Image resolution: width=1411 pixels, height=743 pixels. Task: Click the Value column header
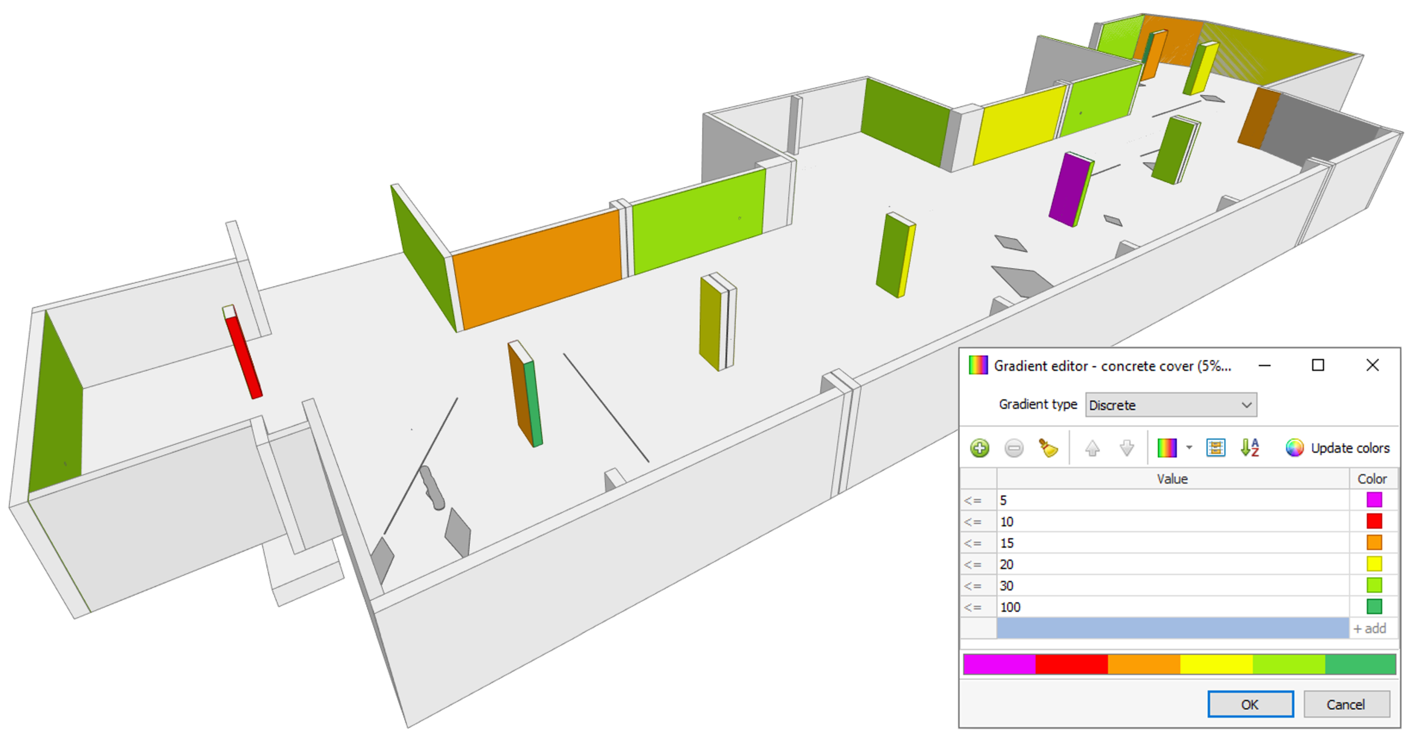1172,479
